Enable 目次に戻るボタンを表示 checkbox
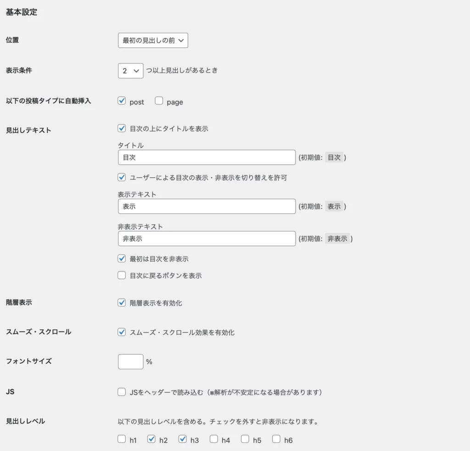The image size is (470, 451). (122, 275)
